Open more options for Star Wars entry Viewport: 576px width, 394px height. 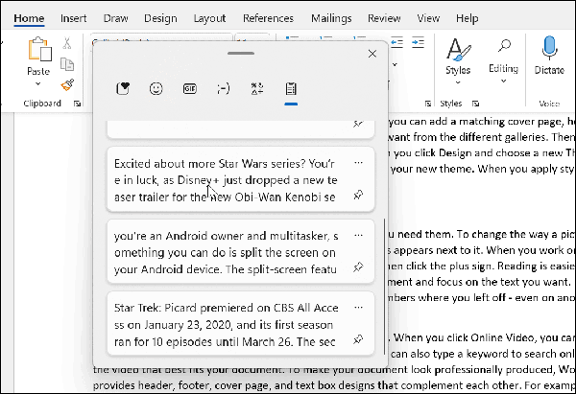(358, 163)
